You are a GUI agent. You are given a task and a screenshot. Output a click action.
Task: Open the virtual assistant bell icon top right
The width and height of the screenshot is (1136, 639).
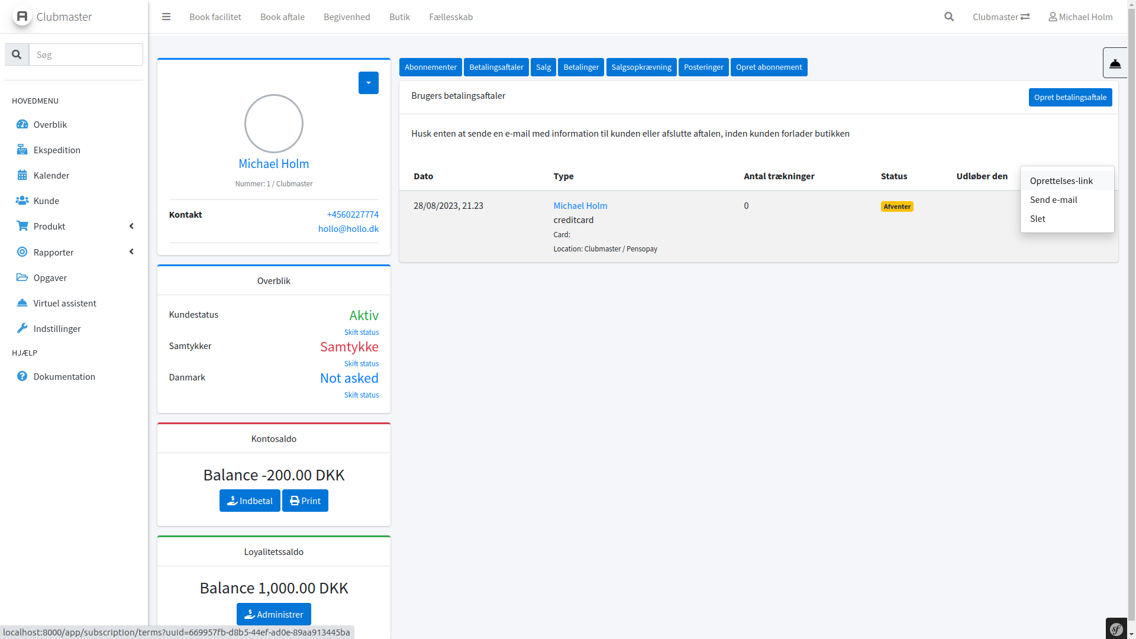[1115, 63]
